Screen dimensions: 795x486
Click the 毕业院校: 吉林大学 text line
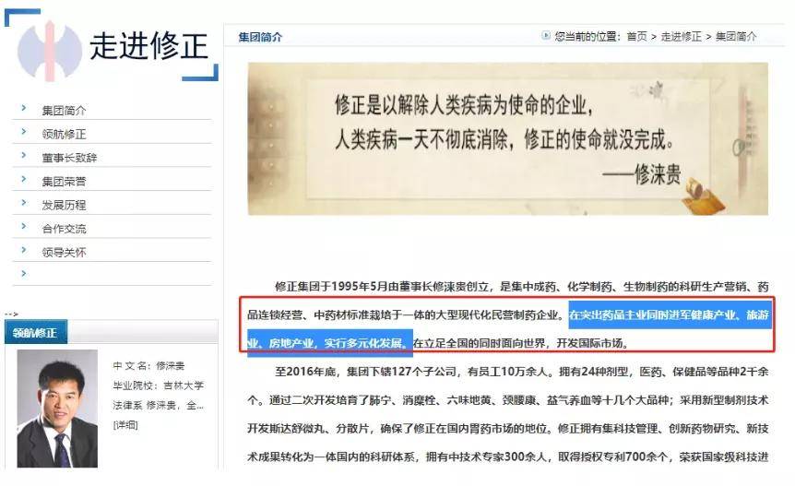(159, 385)
